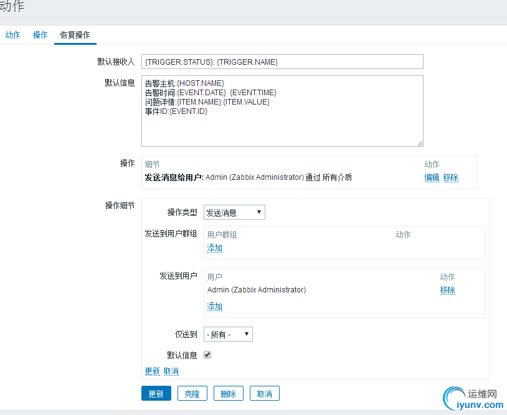Click the 默认接收人 subject input field
Image resolution: width=507 pixels, height=415 pixels.
[282, 62]
